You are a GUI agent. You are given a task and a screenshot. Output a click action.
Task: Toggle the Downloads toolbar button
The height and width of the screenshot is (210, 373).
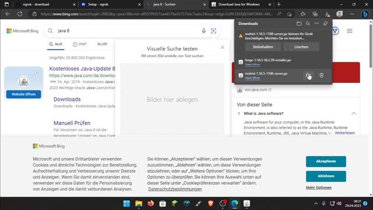(328, 14)
